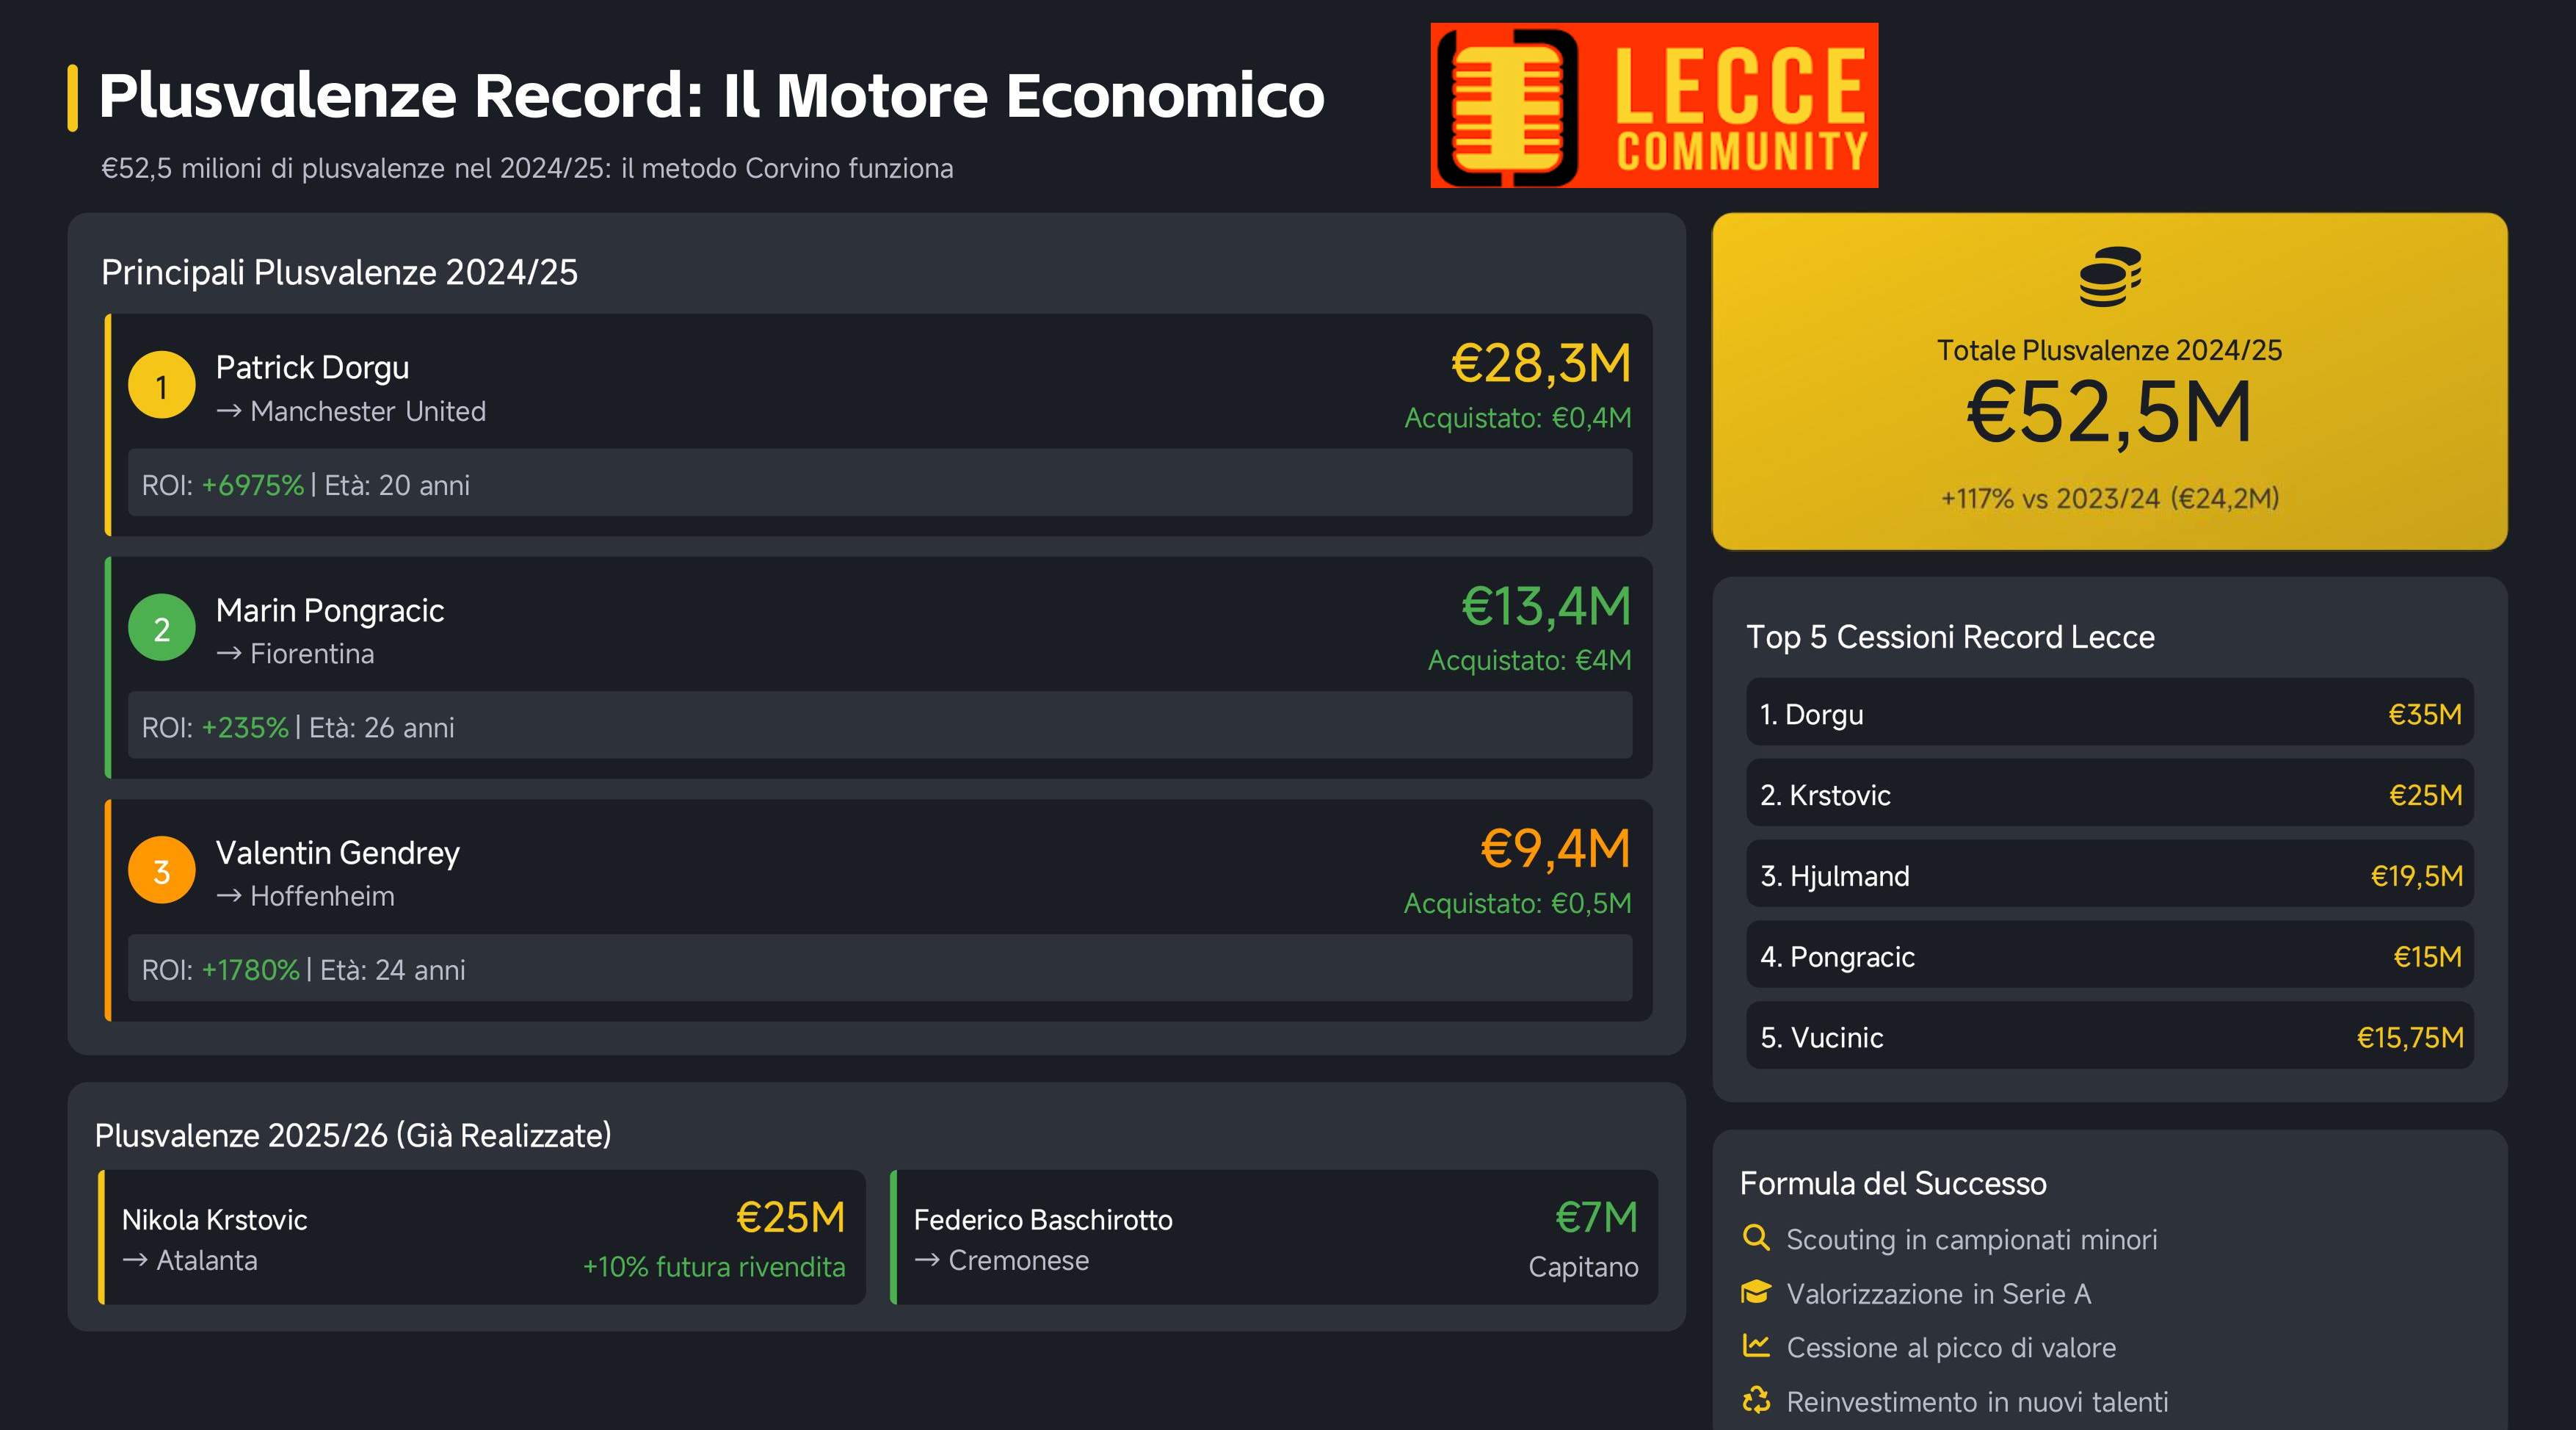Click the Federico Baschirotto transfer card
This screenshot has width=2576, height=1430.
pos(1274,1238)
